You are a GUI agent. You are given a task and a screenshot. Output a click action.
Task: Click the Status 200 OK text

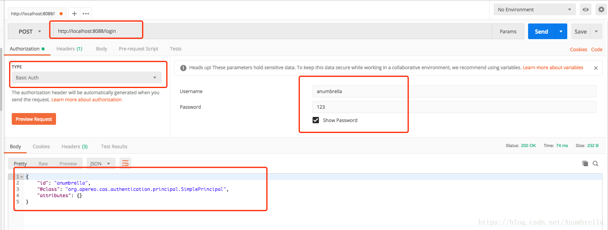point(521,146)
